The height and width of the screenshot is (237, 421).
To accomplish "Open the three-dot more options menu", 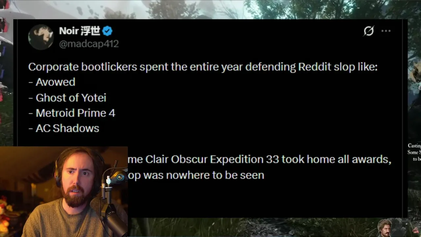I will point(386,31).
